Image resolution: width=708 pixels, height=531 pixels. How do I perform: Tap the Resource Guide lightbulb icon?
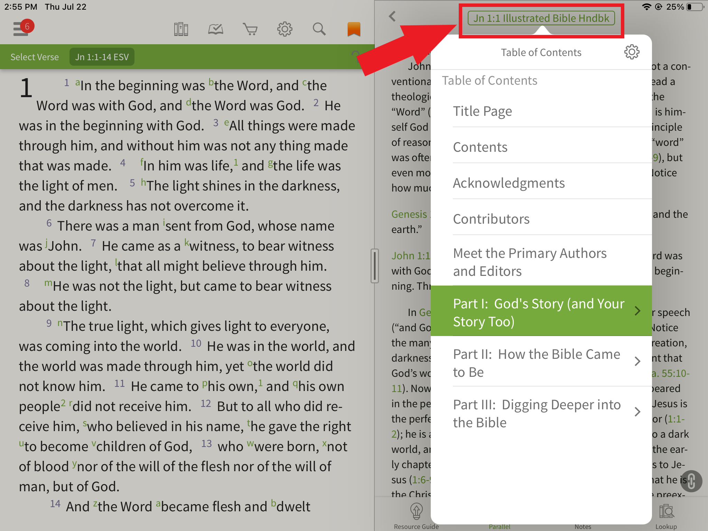pos(416,511)
